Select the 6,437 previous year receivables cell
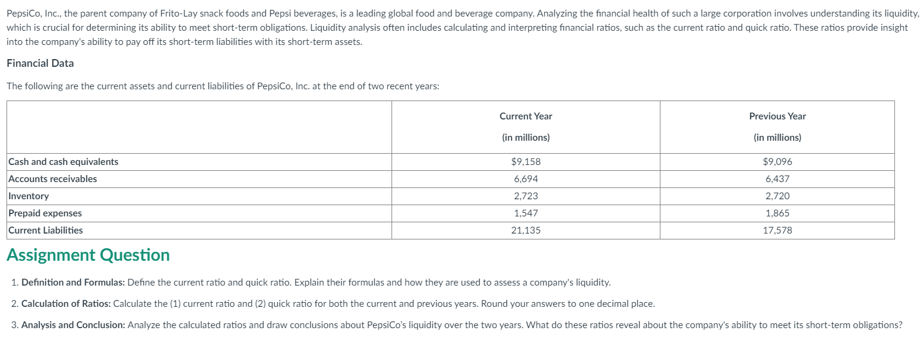Viewport: 924px width, 337px height. tap(777, 179)
